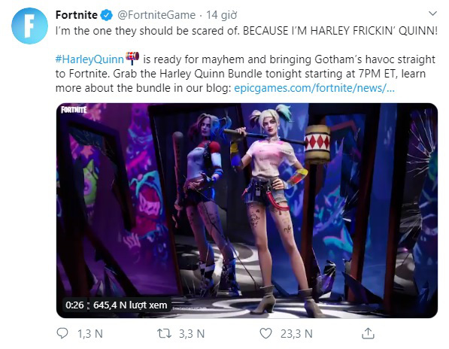Viewport: 449px width, 349px height.
Task: Click the FORTNITE watermark logo in the video
Action: coord(74,110)
